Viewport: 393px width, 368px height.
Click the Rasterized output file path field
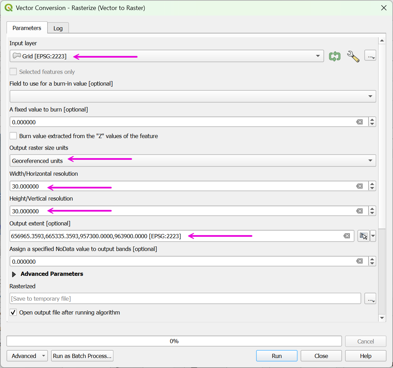coord(185,299)
